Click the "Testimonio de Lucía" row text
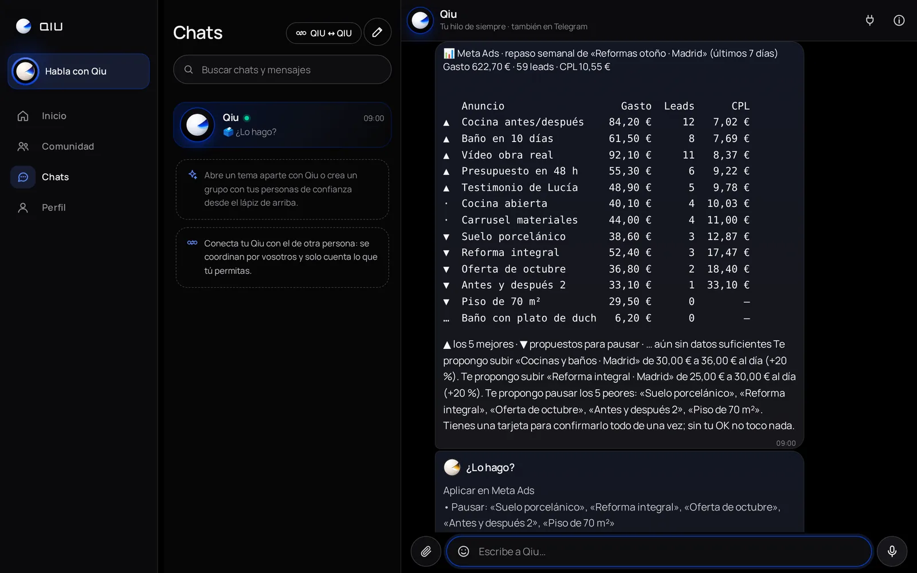This screenshot has width=917, height=573. (x=520, y=187)
